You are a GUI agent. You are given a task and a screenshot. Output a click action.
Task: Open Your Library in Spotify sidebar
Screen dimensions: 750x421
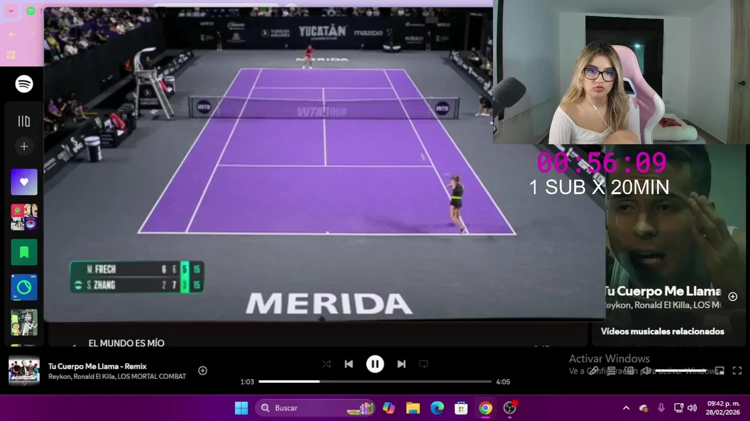coord(24,121)
